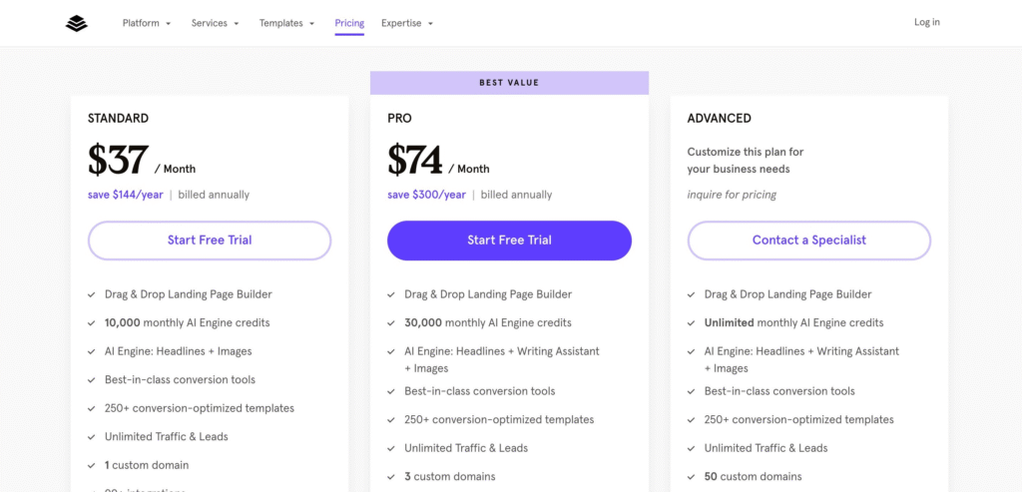Screen dimensions: 1022x492
Task: Expand the Templates navigation dropdown
Action: tap(286, 23)
